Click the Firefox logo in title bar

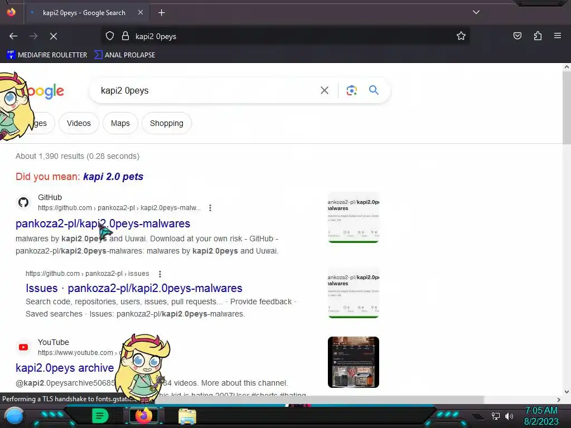11,12
